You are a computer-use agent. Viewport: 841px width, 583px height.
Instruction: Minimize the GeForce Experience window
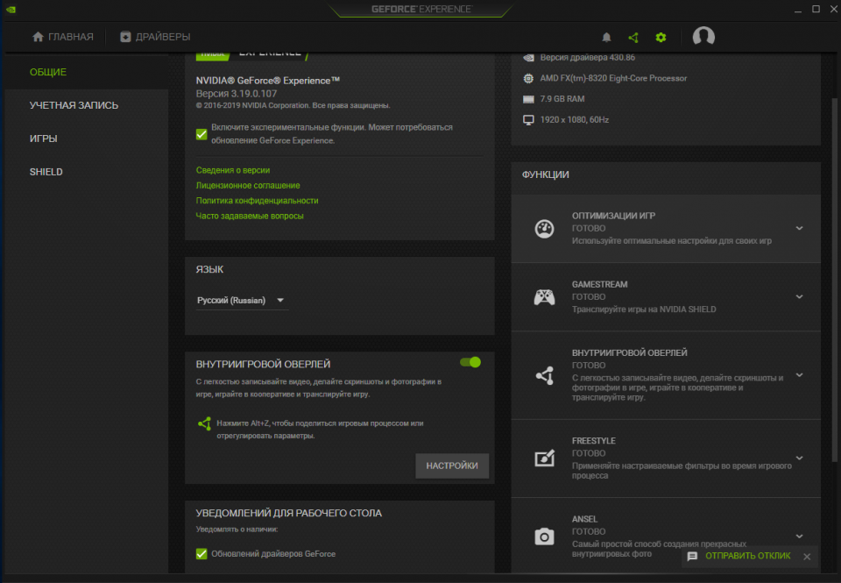click(798, 10)
